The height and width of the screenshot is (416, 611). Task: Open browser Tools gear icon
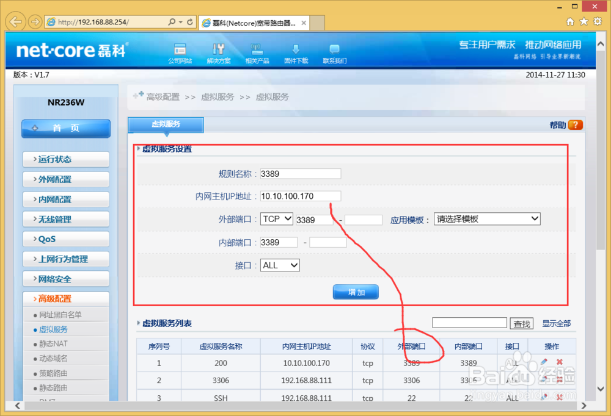pos(598,21)
